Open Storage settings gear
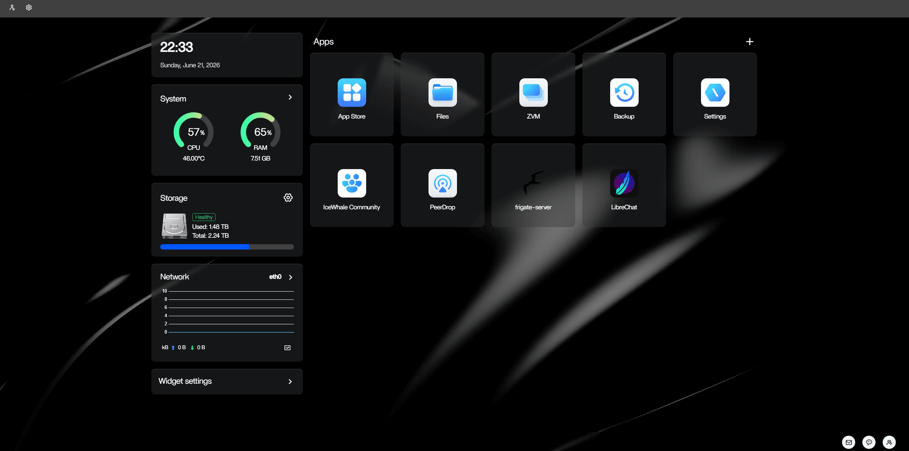 point(288,198)
